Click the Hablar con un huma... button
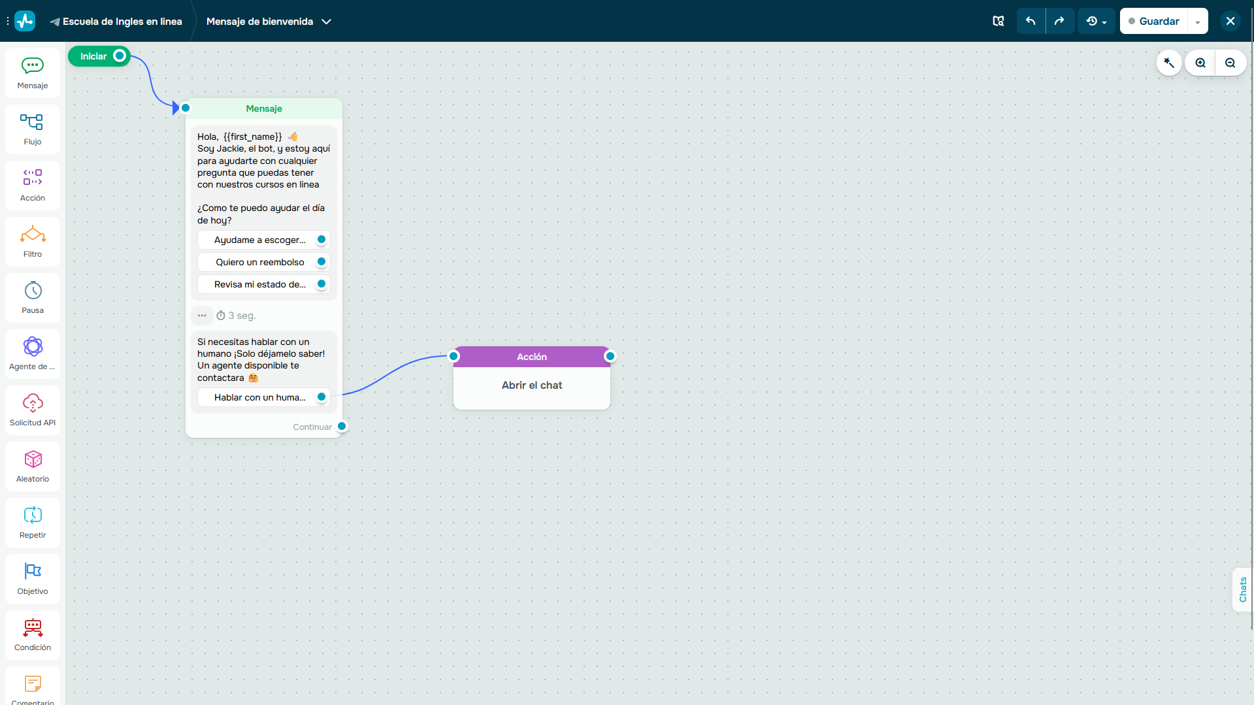Screen dimensions: 1254x705 click(263, 397)
